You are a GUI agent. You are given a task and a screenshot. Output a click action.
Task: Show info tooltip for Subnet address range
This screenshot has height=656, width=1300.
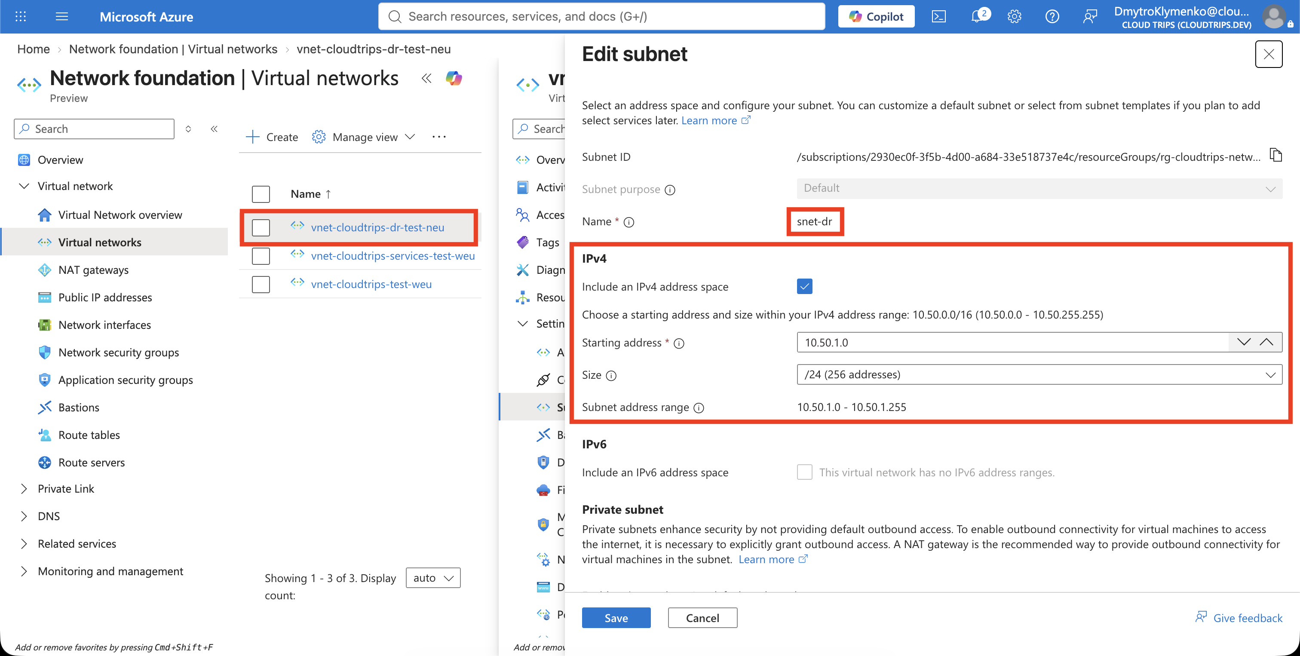pyautogui.click(x=699, y=408)
